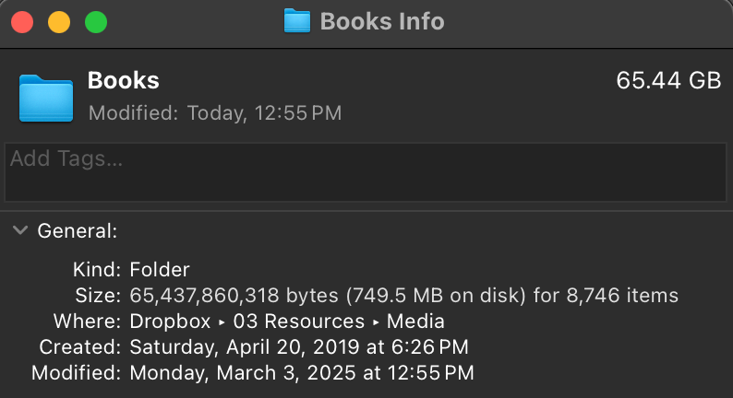Minimize the Books Info window
The width and height of the screenshot is (733, 398).
[59, 21]
